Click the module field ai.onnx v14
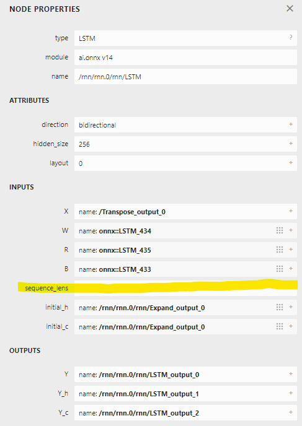This screenshot has height=426, width=302. coord(185,58)
